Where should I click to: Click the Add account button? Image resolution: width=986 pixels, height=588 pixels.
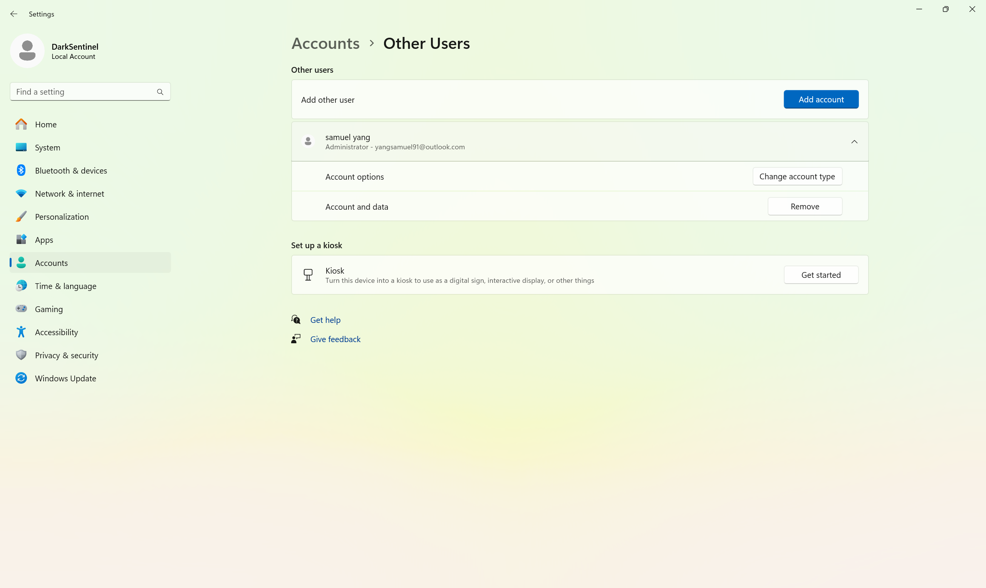[821, 99]
